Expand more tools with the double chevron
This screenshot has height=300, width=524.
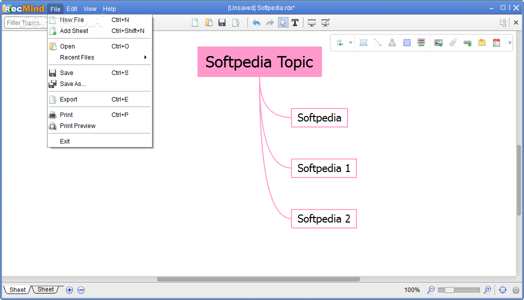click(x=509, y=43)
